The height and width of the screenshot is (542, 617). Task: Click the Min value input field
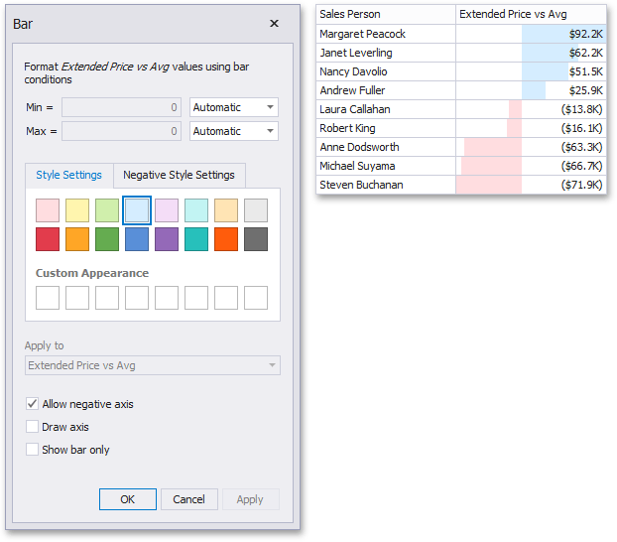coord(121,107)
